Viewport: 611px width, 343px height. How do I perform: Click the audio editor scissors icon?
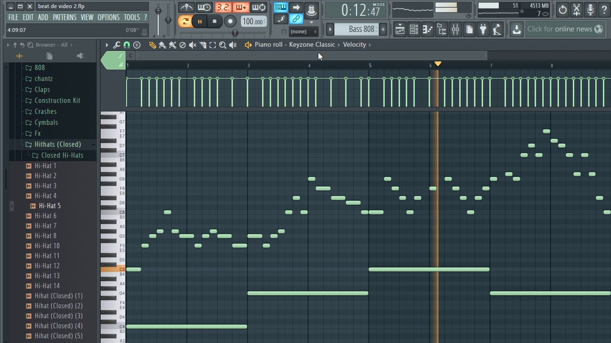coord(577,10)
